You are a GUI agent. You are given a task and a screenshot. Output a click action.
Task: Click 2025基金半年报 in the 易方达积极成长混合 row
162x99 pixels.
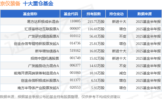tap(148, 22)
